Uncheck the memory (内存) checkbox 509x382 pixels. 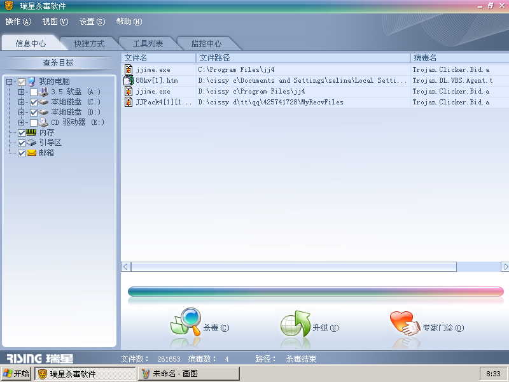click(22, 133)
